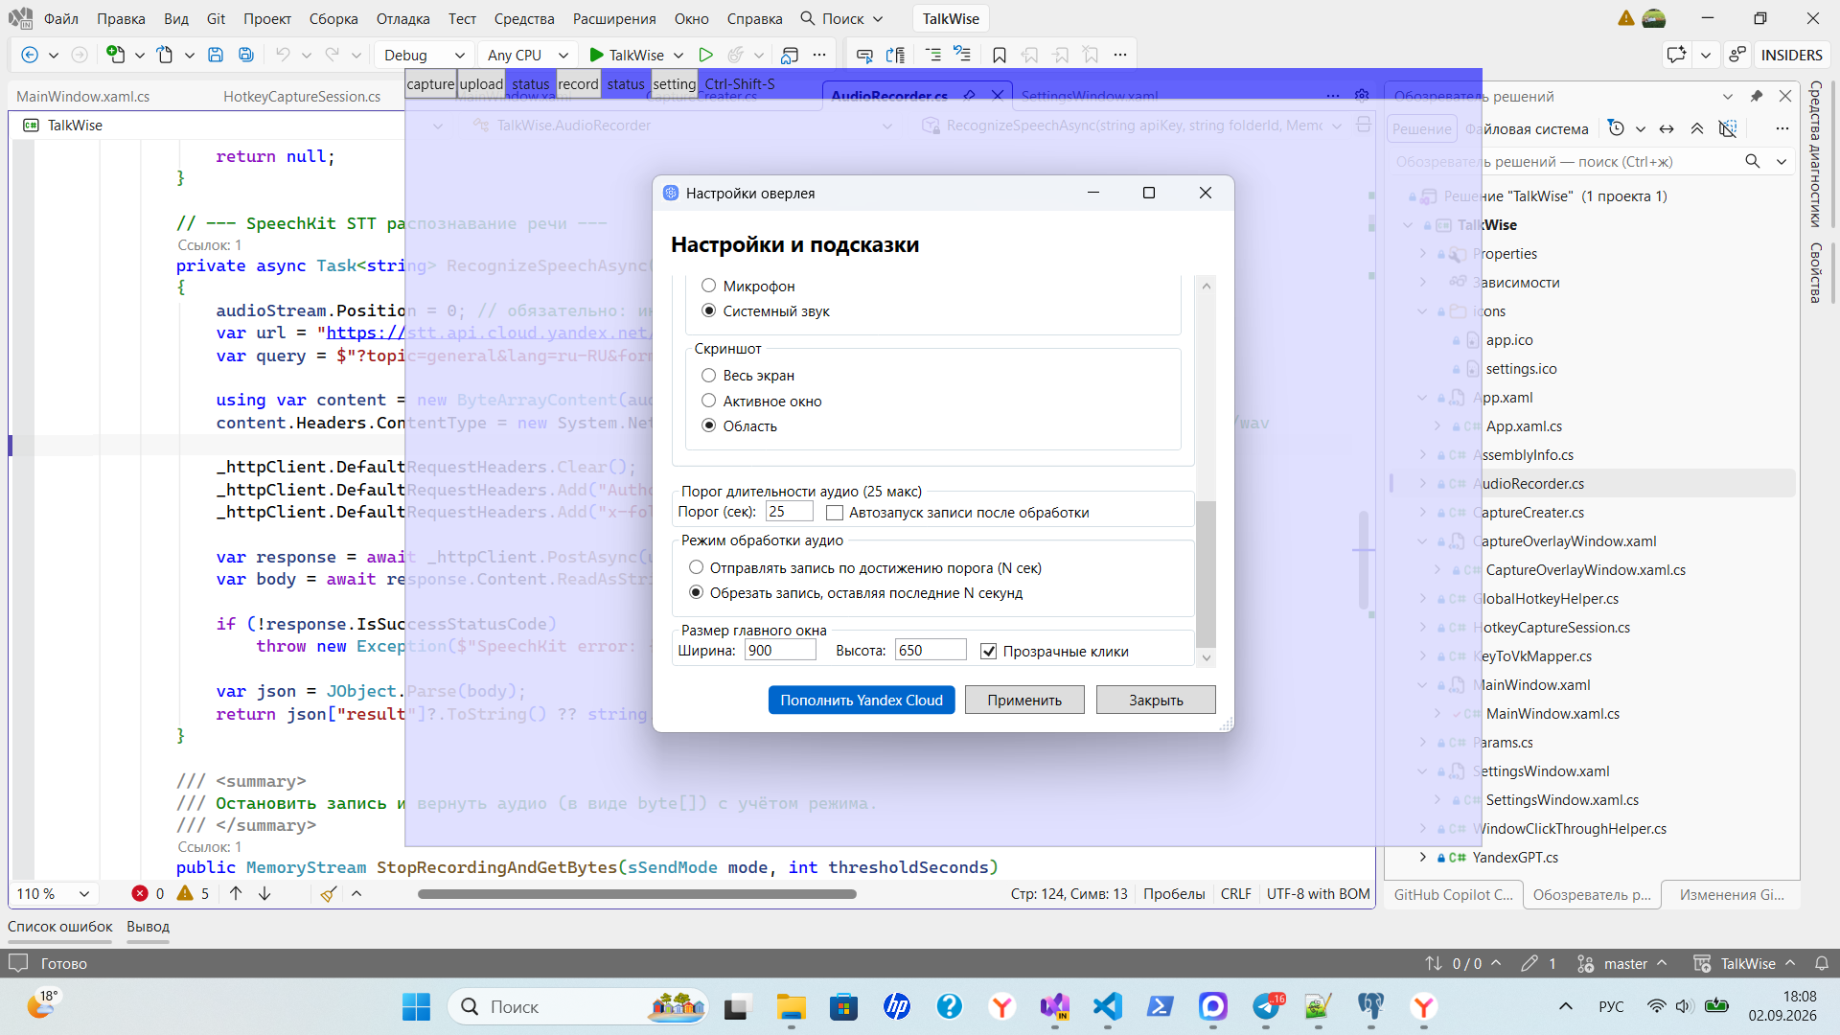
Task: Expand the YandexGPT.cs tree node
Action: (1422, 858)
